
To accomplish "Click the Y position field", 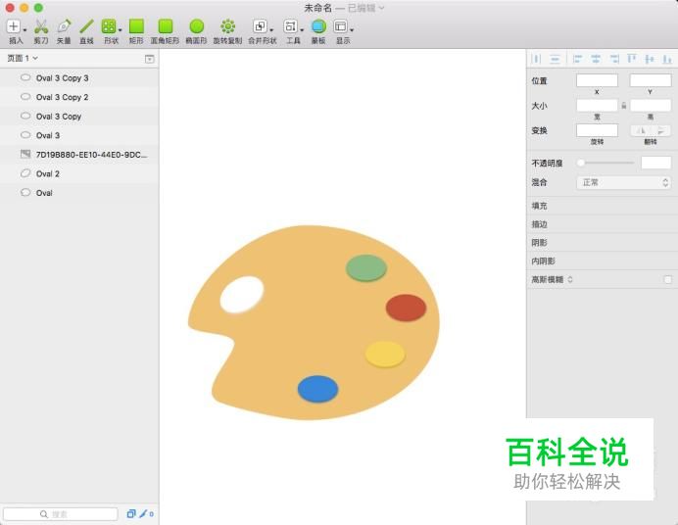I will [x=651, y=80].
